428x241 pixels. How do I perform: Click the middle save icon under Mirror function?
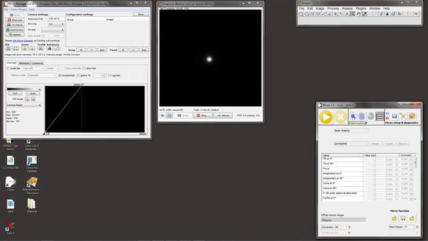tap(403, 218)
